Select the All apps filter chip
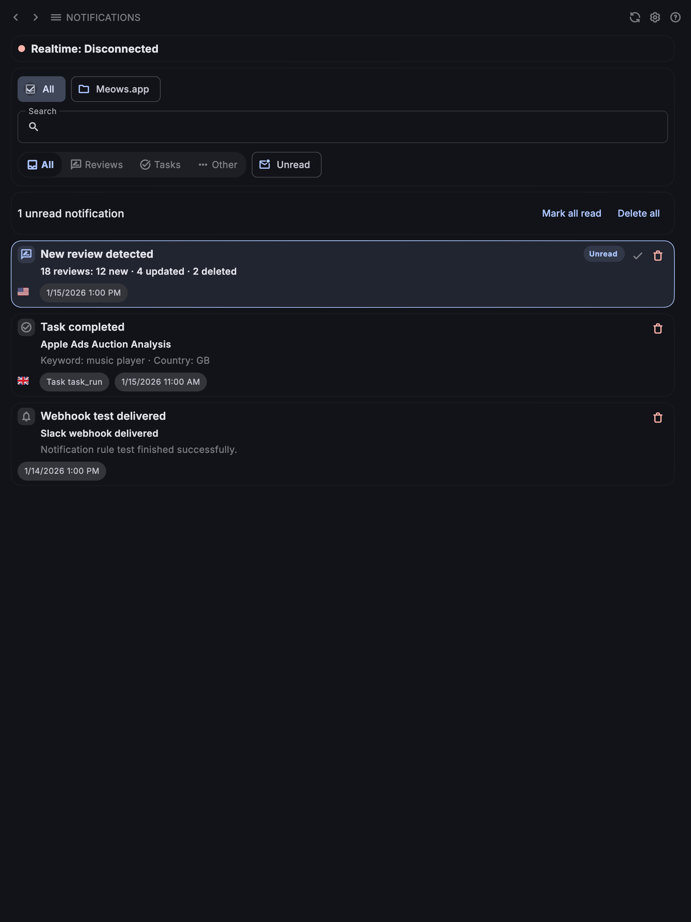691x922 pixels. (41, 89)
